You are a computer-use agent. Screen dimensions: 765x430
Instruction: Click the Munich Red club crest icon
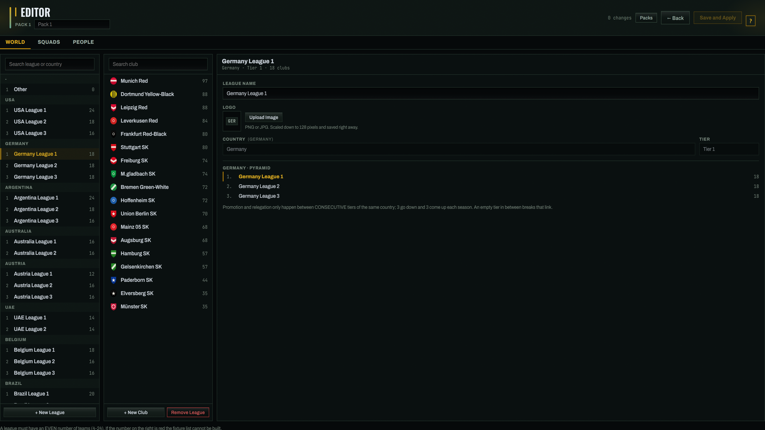pyautogui.click(x=114, y=81)
